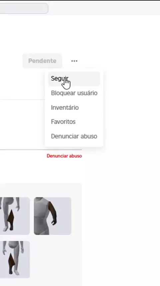Open the dark arm item thumbnail
160x286 pixels.
[x=52, y=216]
